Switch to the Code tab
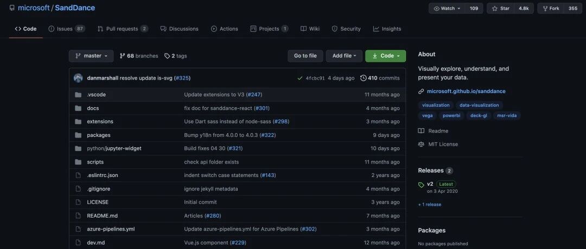The width and height of the screenshot is (586, 249). 26,29
